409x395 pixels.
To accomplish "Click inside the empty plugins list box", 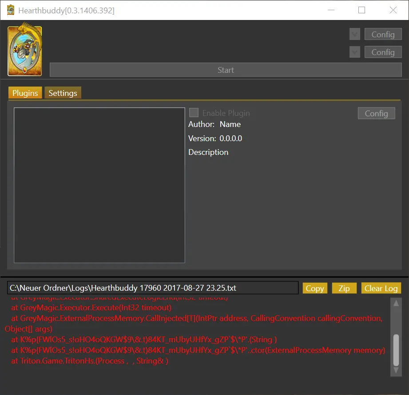I will tap(99, 185).
